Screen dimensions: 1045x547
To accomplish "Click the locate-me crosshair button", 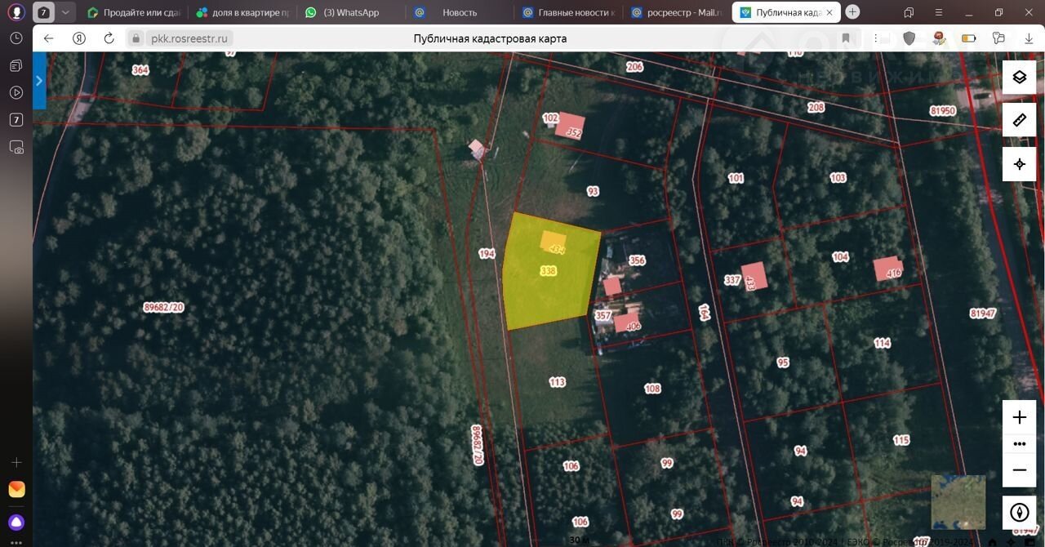I will pos(1019,164).
